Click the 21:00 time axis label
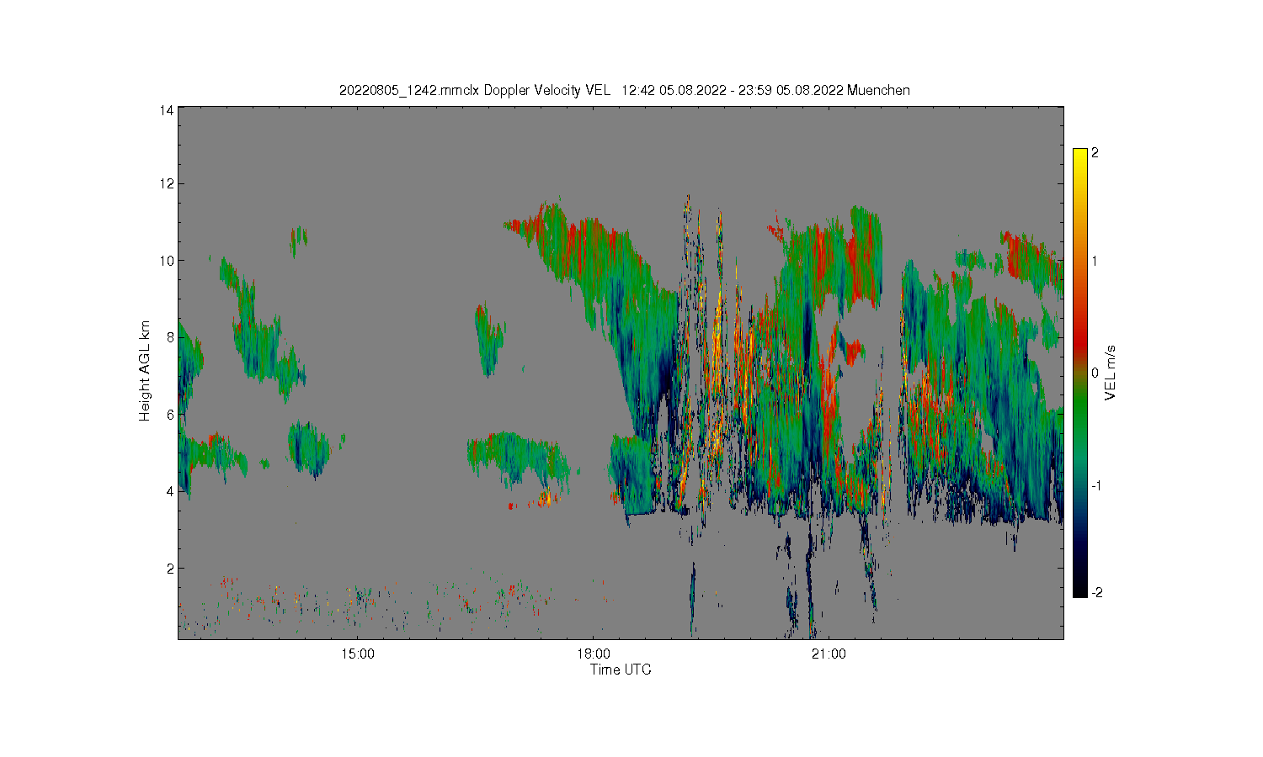 (x=829, y=654)
